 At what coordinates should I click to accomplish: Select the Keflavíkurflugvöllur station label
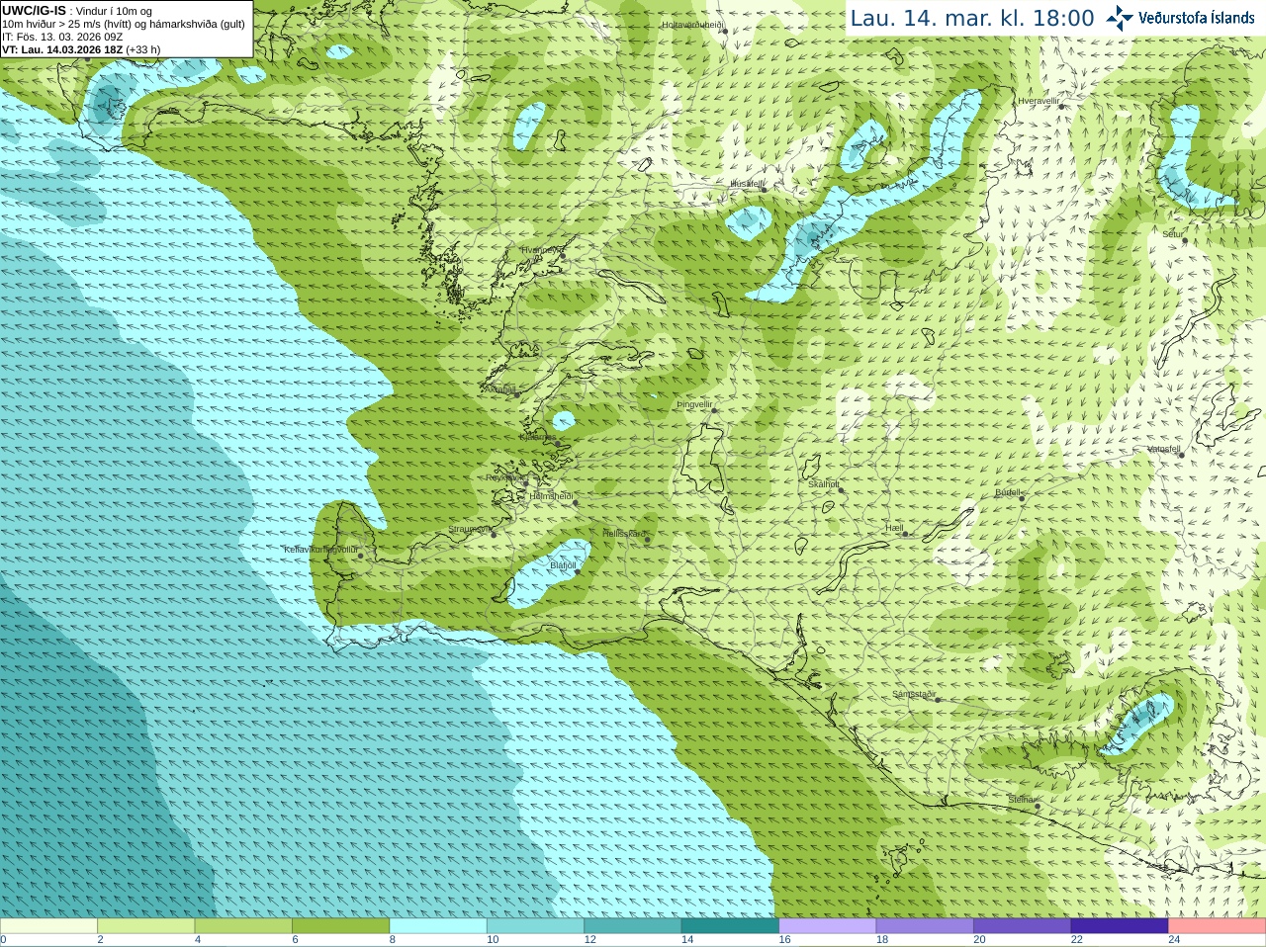click(320, 550)
